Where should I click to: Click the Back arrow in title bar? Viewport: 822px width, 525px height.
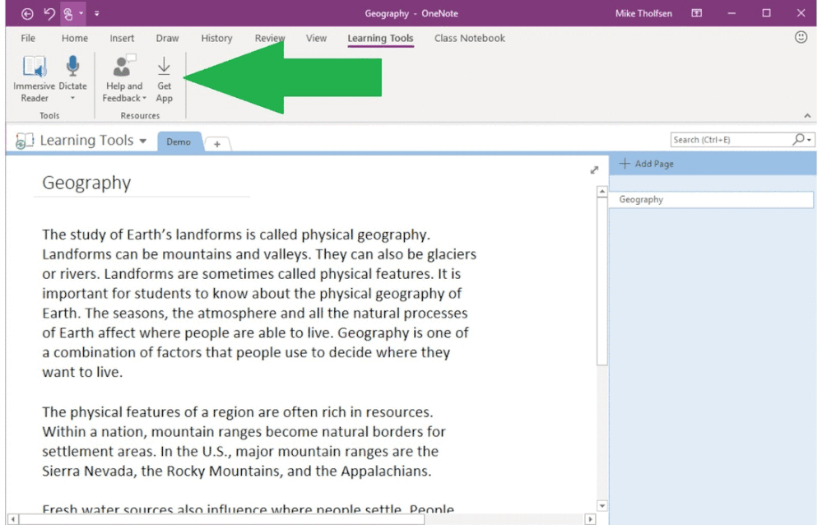point(27,14)
